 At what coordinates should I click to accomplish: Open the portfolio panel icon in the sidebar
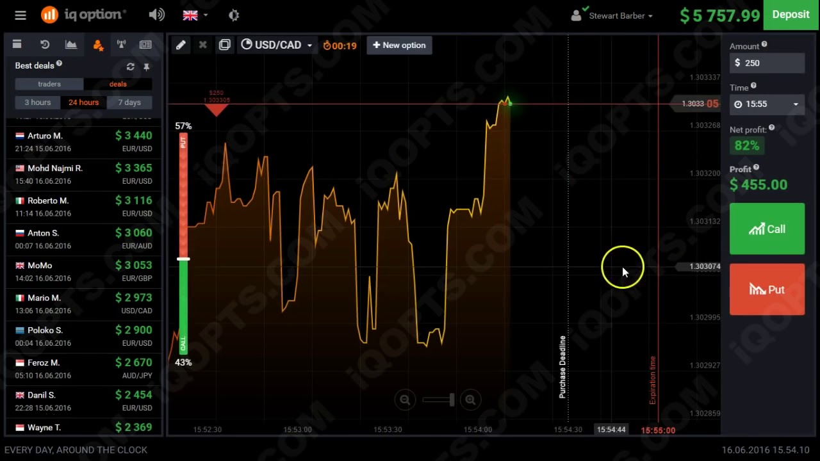(x=17, y=44)
